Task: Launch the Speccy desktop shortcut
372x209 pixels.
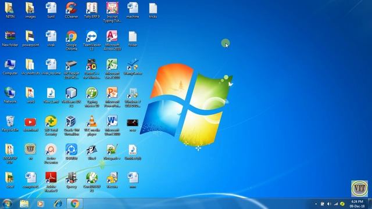Action: coord(71,180)
